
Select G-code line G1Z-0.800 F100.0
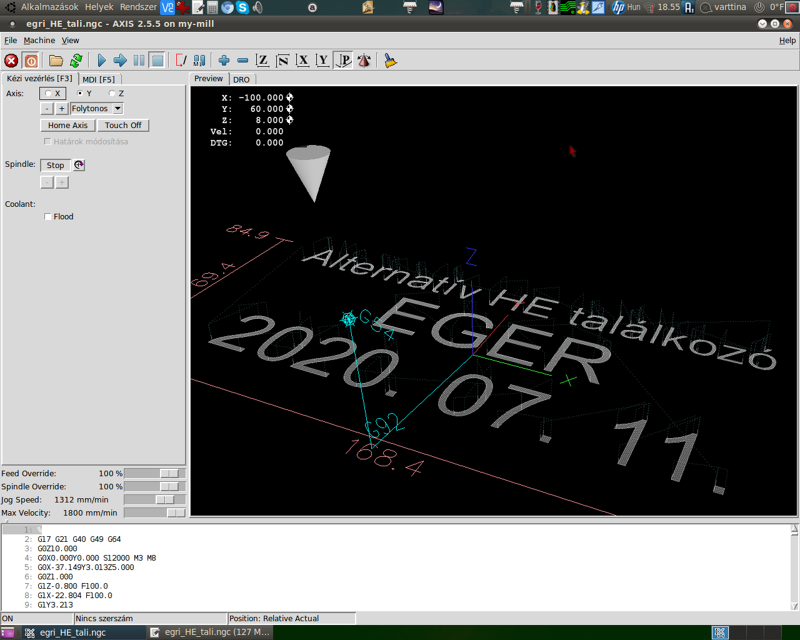[x=72, y=586]
